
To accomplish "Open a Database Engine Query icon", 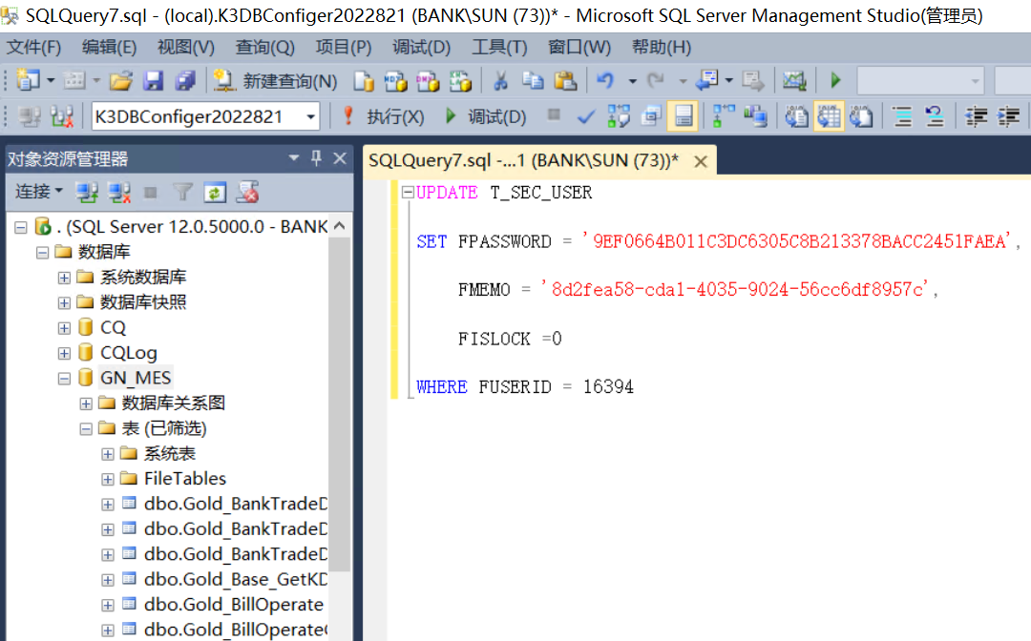I will (364, 81).
